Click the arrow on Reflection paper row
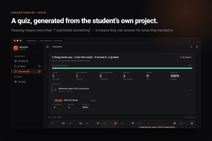The width and height of the screenshot is (212, 141). [191, 90]
